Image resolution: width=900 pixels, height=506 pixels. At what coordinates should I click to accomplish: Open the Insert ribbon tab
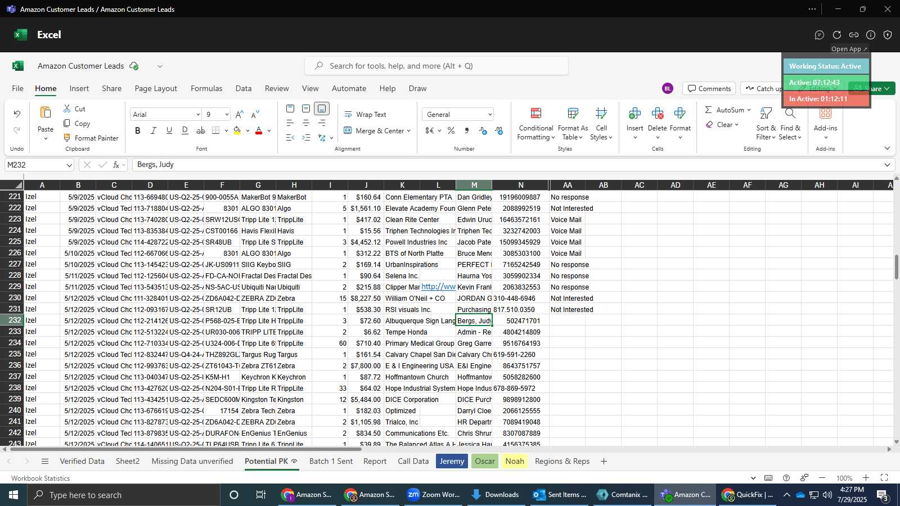tap(79, 88)
